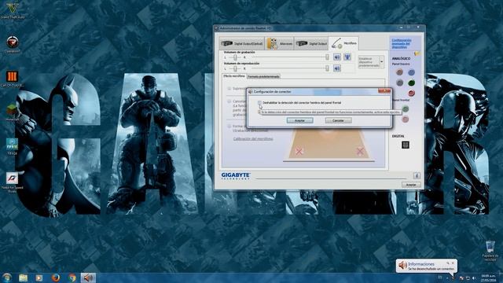Click the system tray volume icon
Viewport: 503px width, 283px height.
pyautogui.click(x=473, y=277)
